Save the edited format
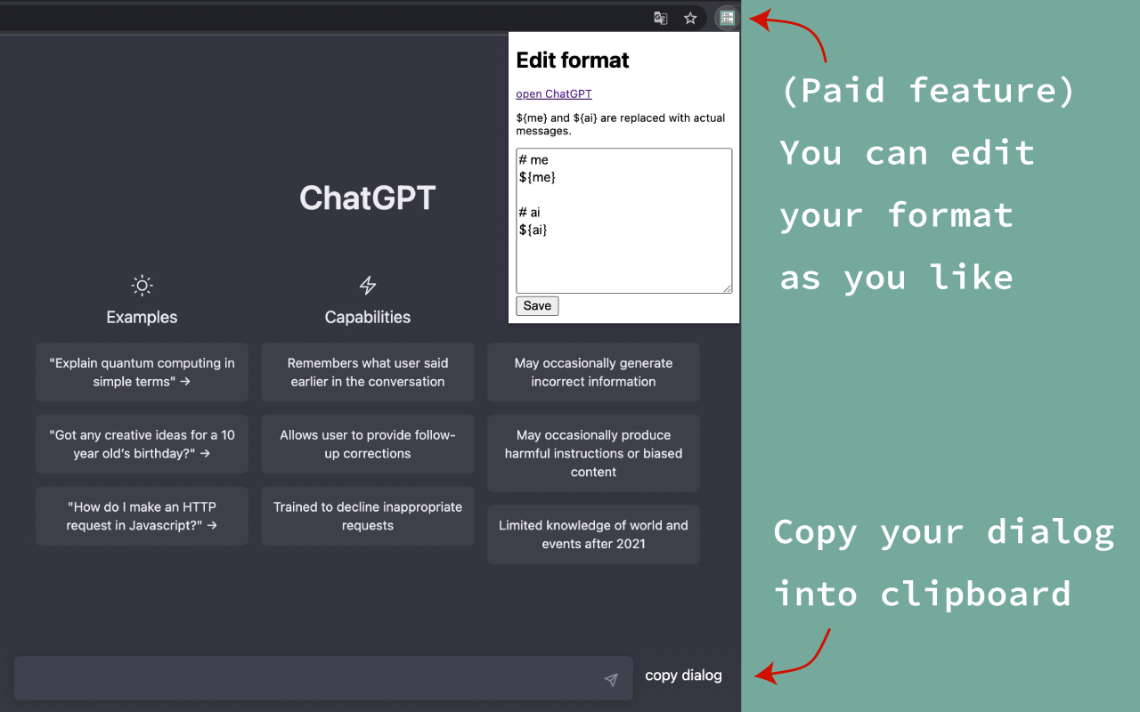Viewport: 1140px width, 712px height. (537, 306)
